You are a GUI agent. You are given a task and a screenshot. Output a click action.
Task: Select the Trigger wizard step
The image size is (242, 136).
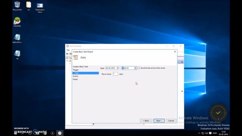76,70
